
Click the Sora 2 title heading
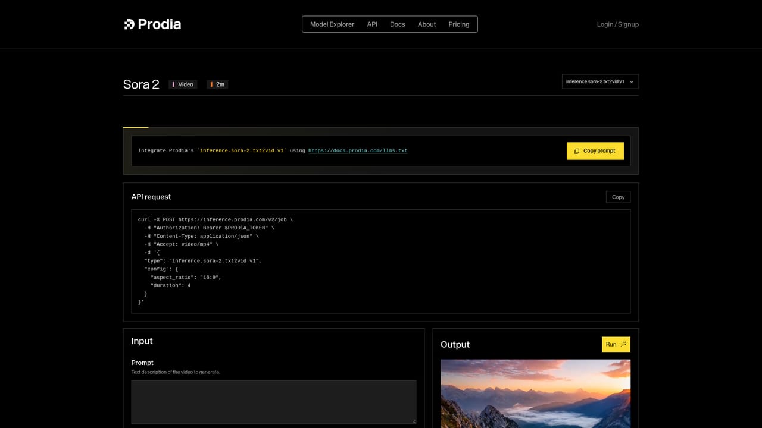[141, 84]
